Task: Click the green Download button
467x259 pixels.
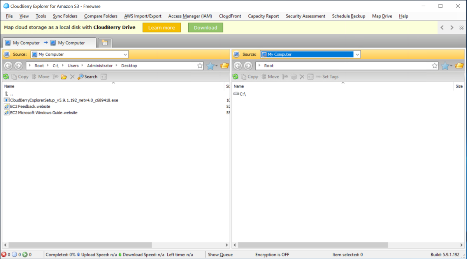Action: (205, 28)
